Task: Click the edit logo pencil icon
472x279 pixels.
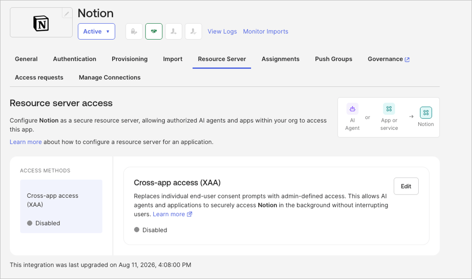Action: tap(67, 13)
